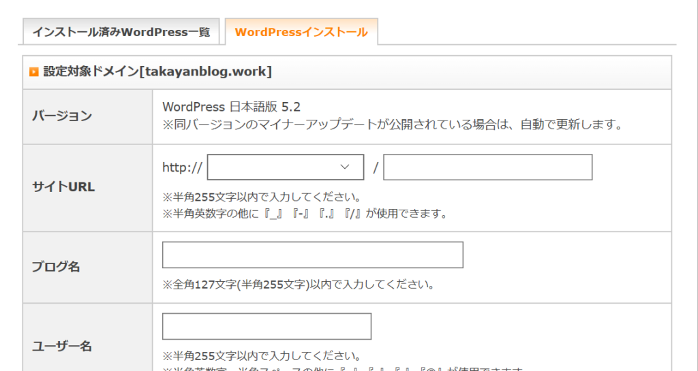698x371 pixels.
Task: Click the ブログ名 input field
Action: click(312, 255)
